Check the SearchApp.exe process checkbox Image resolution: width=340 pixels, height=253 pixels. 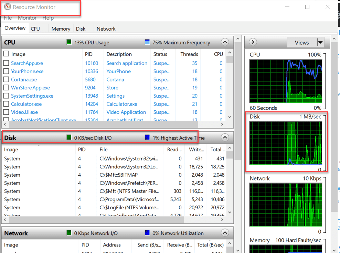pyautogui.click(x=6, y=63)
